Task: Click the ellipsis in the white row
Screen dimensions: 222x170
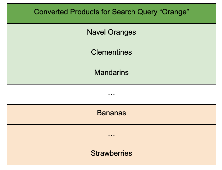Action: click(x=111, y=94)
